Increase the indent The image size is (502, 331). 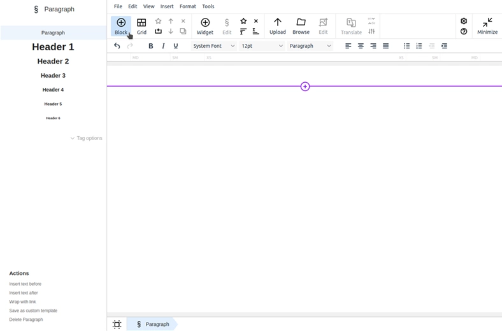click(444, 46)
